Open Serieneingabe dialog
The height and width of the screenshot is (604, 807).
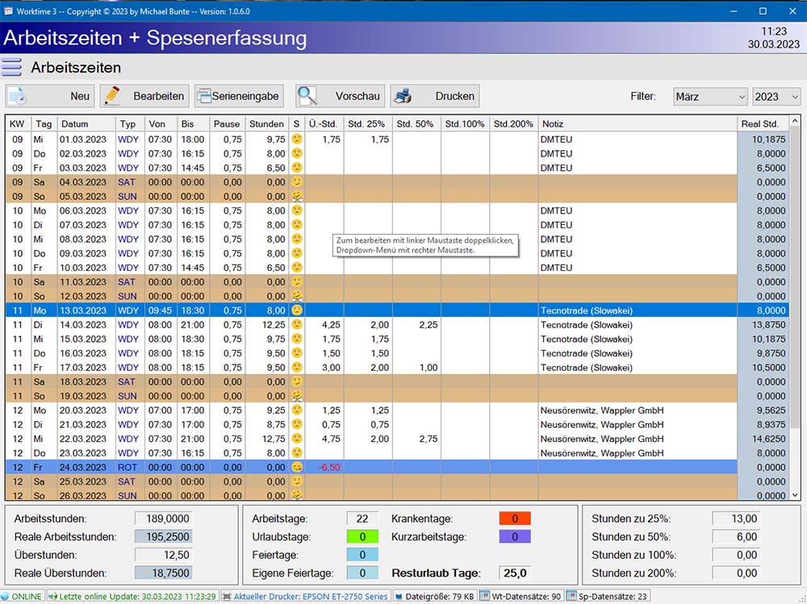[x=239, y=96]
